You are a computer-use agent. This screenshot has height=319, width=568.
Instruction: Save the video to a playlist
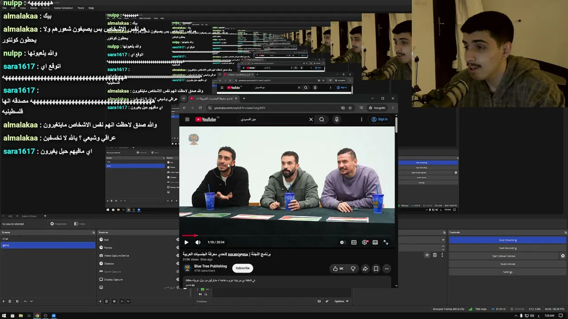(x=376, y=268)
